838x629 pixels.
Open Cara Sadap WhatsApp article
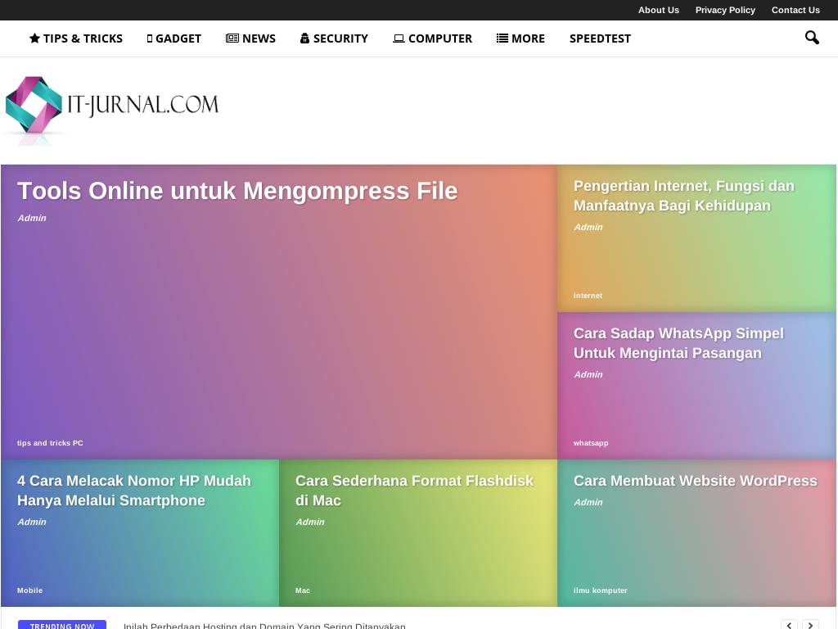coord(678,343)
